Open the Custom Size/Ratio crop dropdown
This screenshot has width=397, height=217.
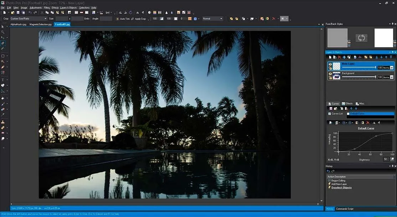[x=29, y=18]
